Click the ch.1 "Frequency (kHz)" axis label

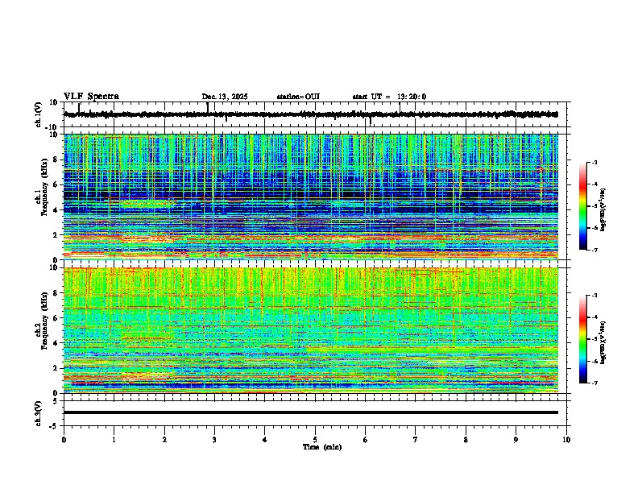[x=44, y=187]
